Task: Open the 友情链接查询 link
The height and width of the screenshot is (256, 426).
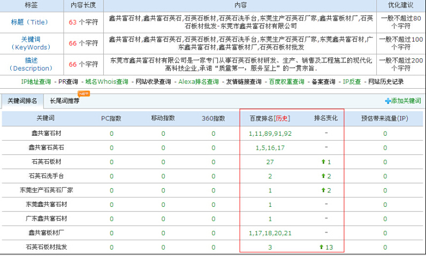Action: [244, 82]
